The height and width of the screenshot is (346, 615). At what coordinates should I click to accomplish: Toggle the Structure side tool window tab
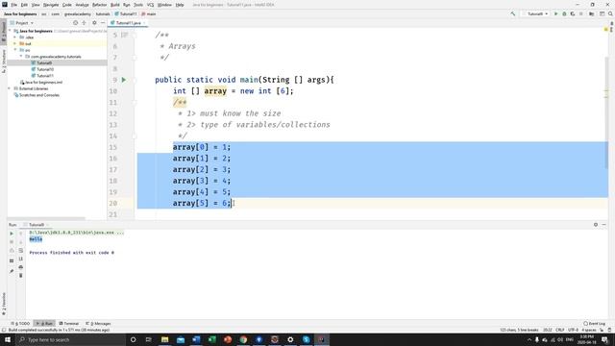(x=4, y=61)
